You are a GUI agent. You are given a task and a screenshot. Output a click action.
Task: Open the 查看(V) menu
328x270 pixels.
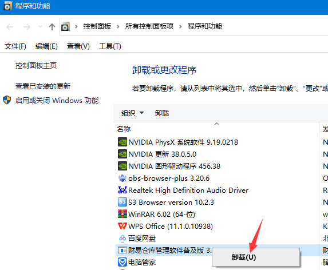click(78, 46)
